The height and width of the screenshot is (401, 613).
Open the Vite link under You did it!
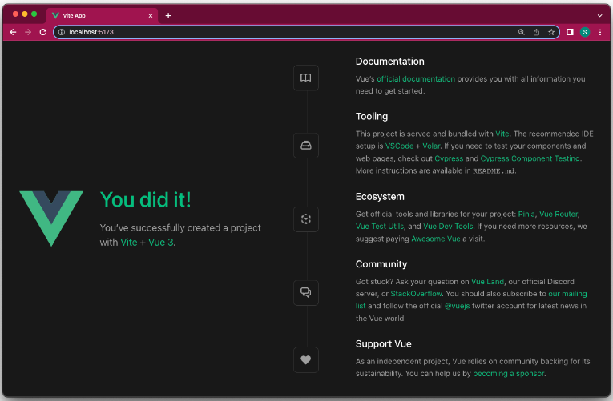129,243
